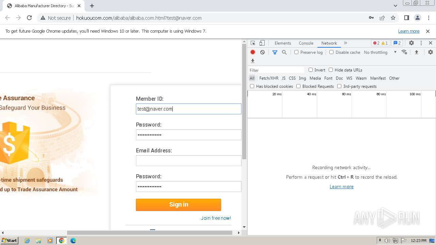Image resolution: width=436 pixels, height=245 pixels.
Task: Click the Not secure warning icon
Action: tap(43, 18)
